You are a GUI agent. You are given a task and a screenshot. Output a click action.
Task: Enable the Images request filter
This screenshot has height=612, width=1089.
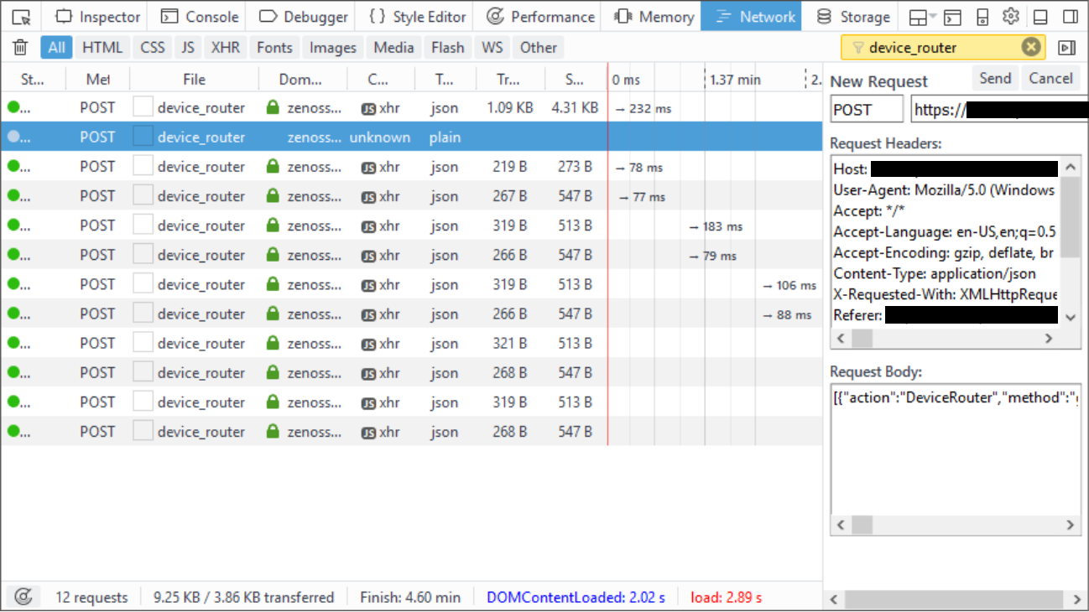[x=332, y=48]
